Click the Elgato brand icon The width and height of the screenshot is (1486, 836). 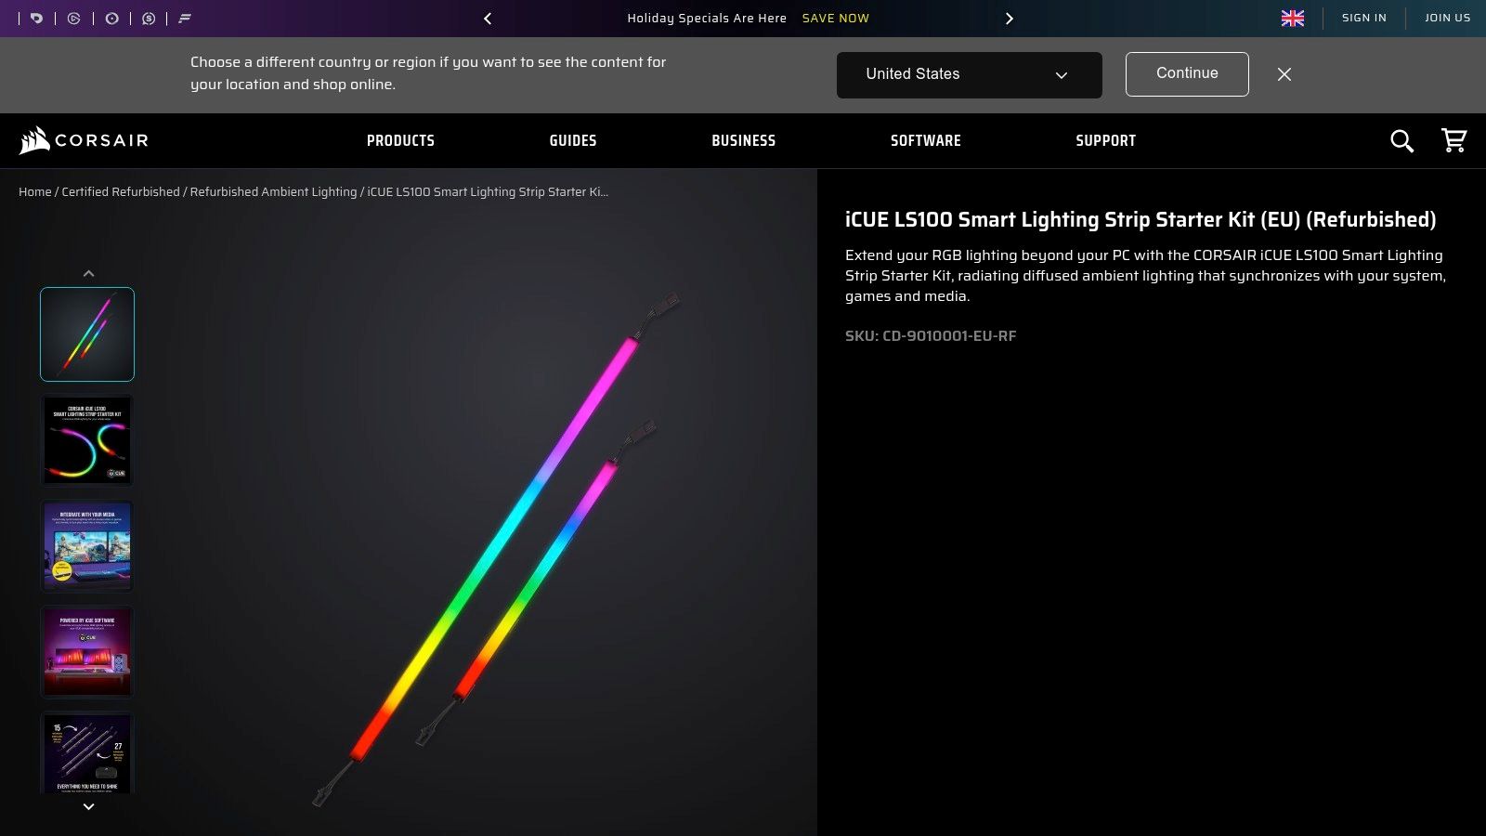[74, 19]
